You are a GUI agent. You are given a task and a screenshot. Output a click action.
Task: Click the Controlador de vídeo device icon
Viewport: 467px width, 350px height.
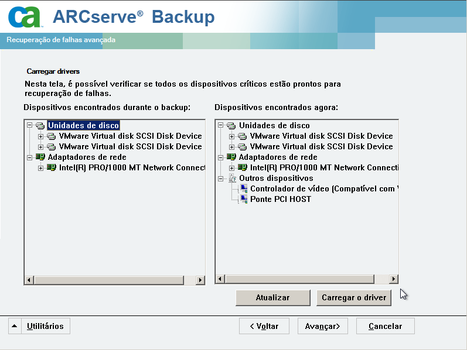pos(244,188)
